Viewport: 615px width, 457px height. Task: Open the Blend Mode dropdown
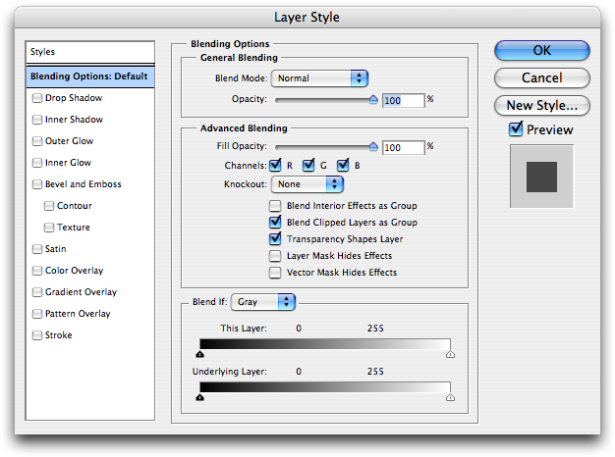(x=319, y=78)
